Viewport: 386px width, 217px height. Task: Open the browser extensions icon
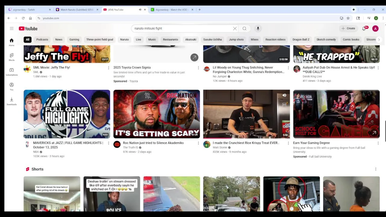tap(358, 18)
